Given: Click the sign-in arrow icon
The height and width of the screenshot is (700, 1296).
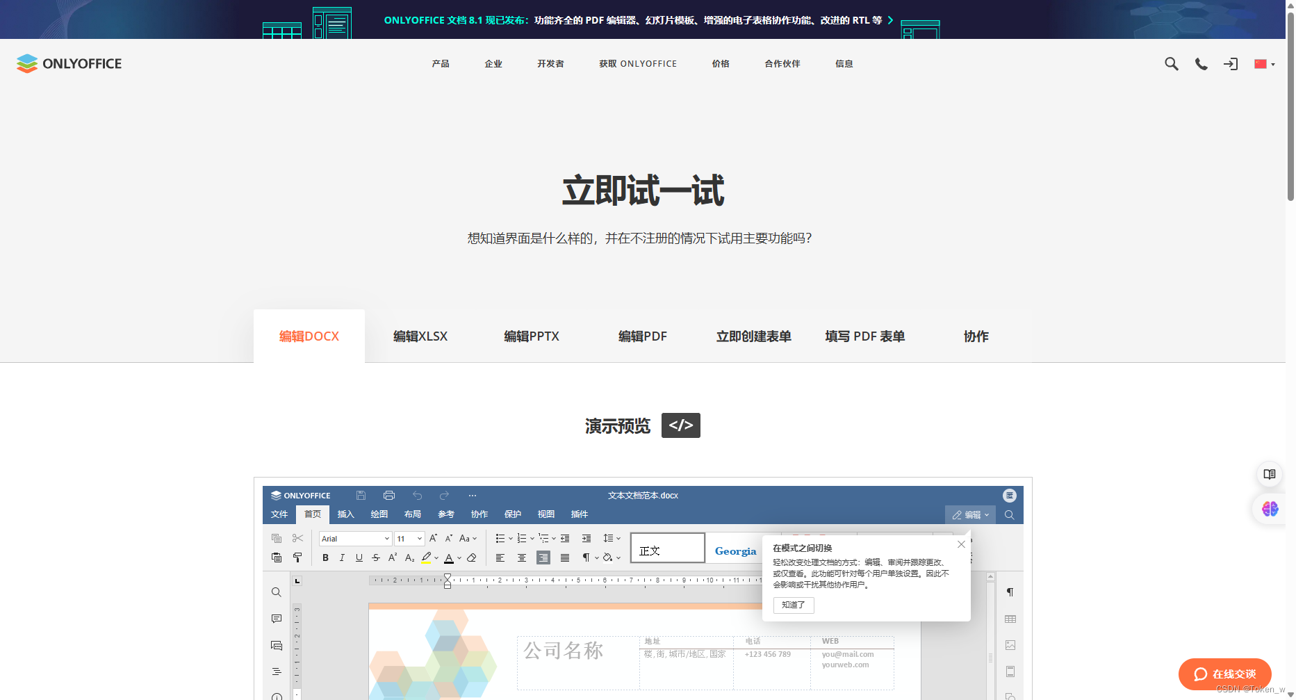Looking at the screenshot, I should pos(1231,64).
